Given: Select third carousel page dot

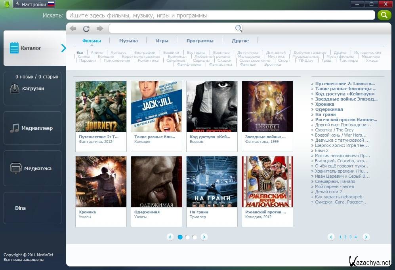Looking at the screenshot, I should pos(195,237).
